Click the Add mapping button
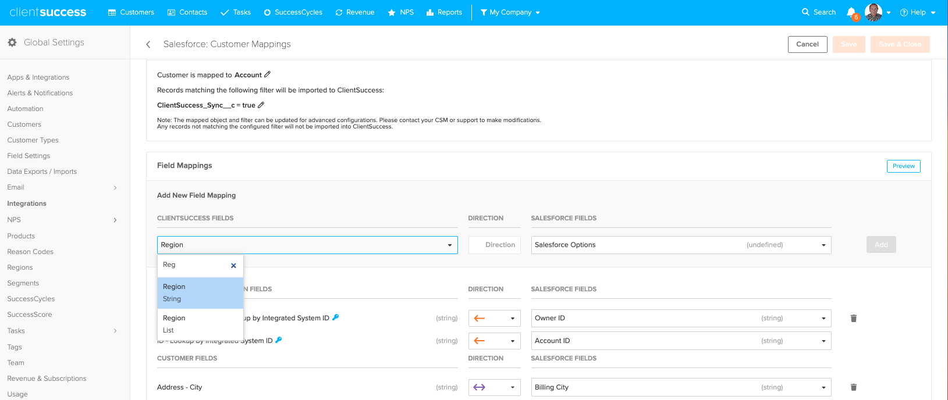948x400 pixels. coord(881,245)
